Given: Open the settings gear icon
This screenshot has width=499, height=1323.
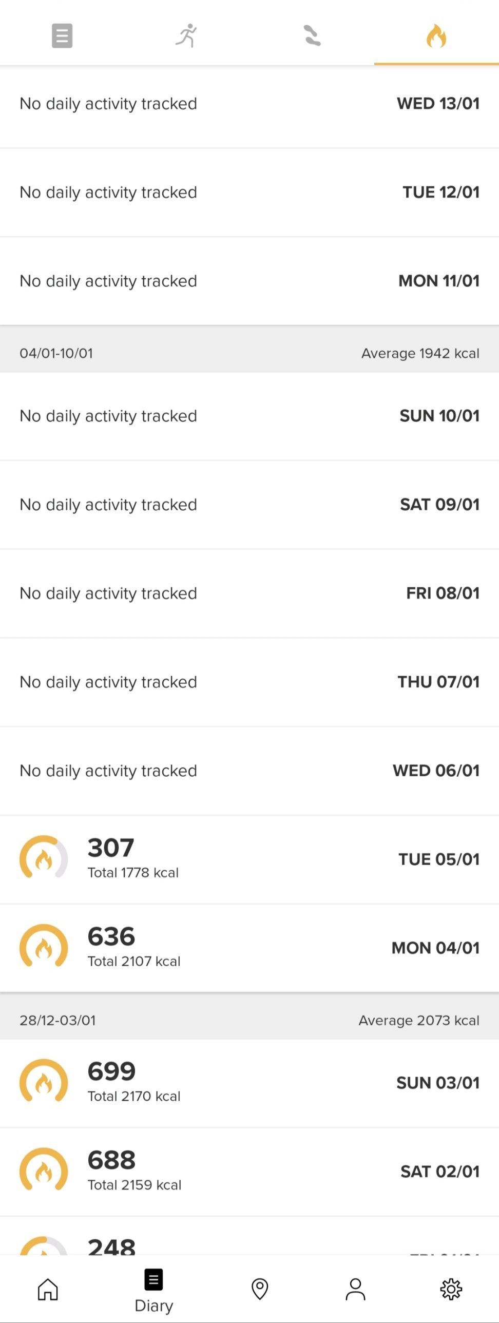Looking at the screenshot, I should pos(451,1289).
